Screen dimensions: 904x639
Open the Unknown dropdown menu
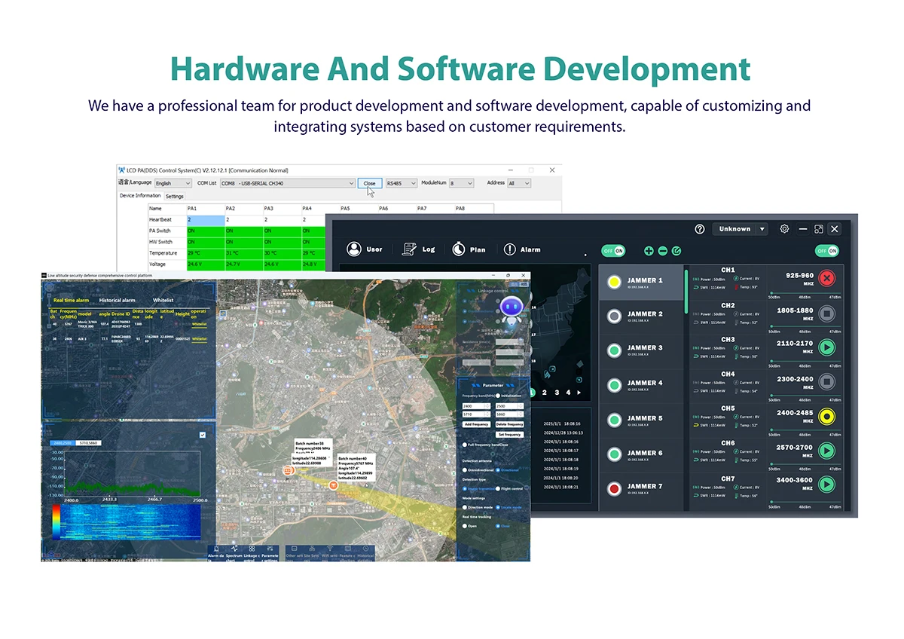pos(741,229)
